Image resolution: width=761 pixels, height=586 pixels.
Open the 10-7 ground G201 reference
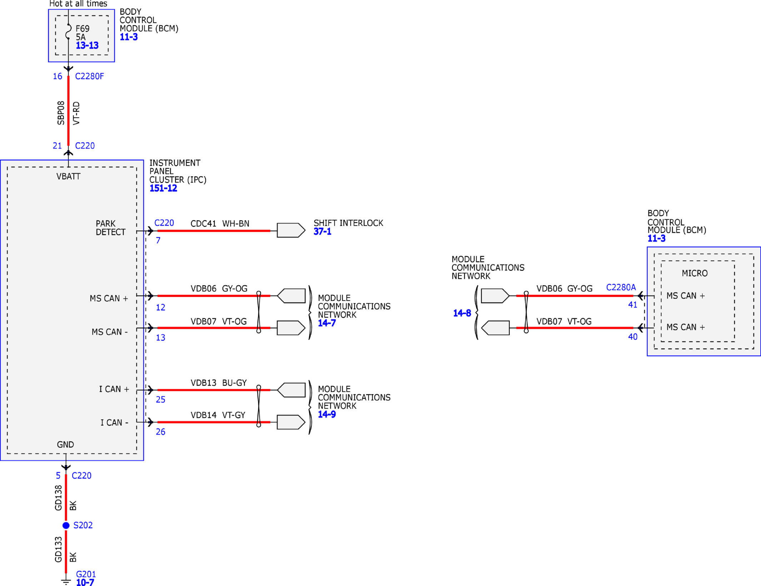coord(85,582)
